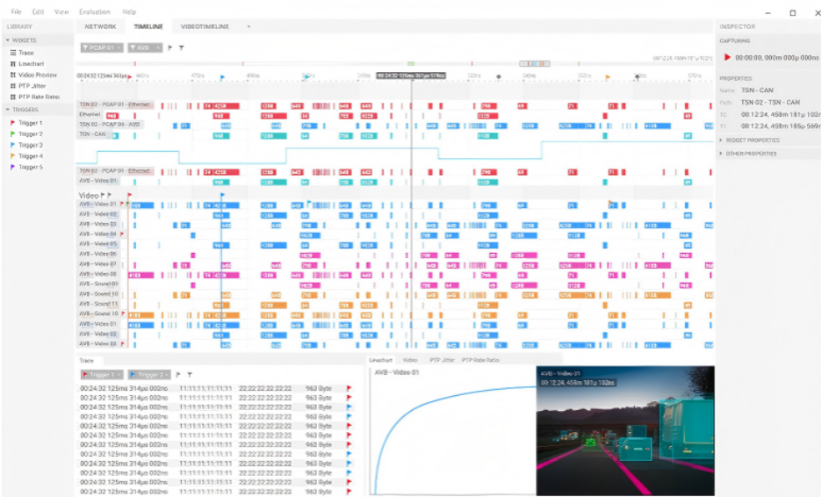822x497 pixels.
Task: Click the filter funnel icon beside AVB chip
Action: tap(182, 47)
